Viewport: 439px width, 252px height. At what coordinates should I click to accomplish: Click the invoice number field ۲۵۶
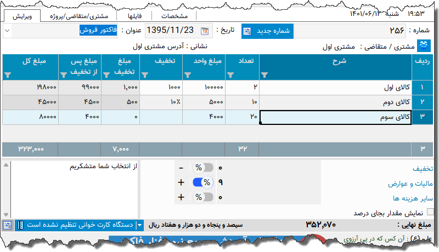(x=350, y=31)
